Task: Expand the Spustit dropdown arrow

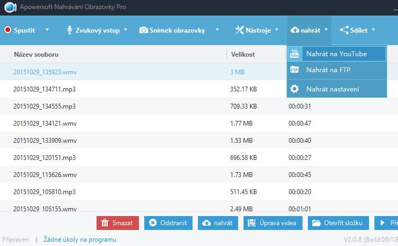Action: (x=47, y=30)
